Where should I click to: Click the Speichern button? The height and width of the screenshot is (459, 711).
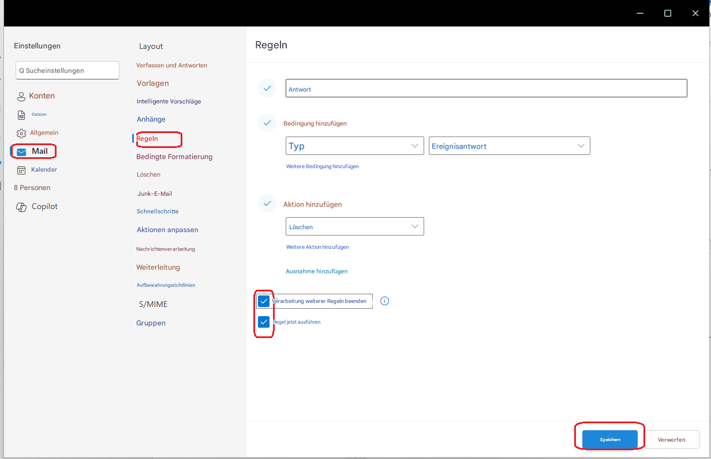(610, 439)
